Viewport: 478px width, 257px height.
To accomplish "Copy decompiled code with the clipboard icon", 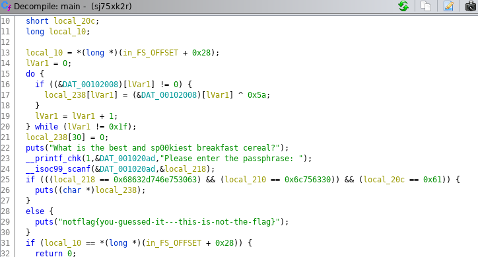I will pyautogui.click(x=426, y=6).
